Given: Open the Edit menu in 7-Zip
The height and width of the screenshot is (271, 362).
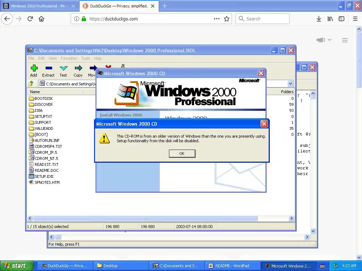Looking at the screenshot, I should (x=41, y=58).
